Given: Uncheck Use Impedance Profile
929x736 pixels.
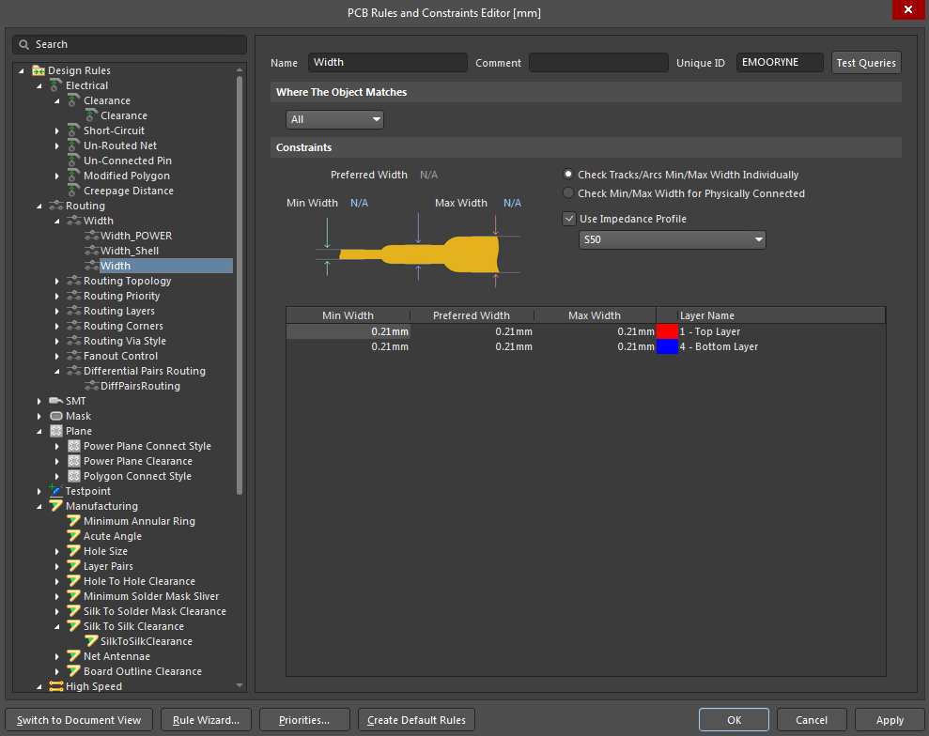Looking at the screenshot, I should point(569,218).
